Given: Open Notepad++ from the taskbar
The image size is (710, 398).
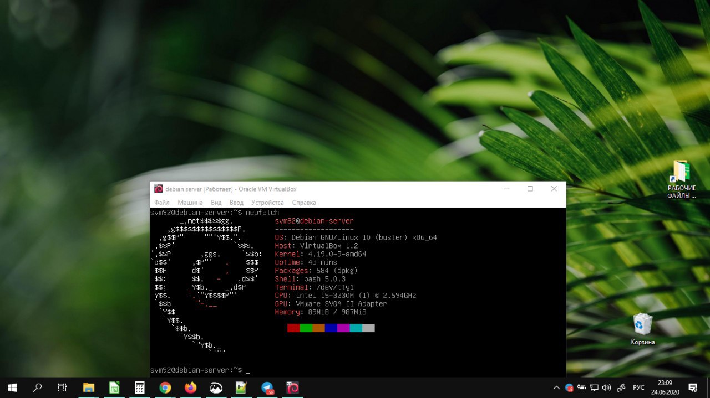Looking at the screenshot, I should click(241, 387).
